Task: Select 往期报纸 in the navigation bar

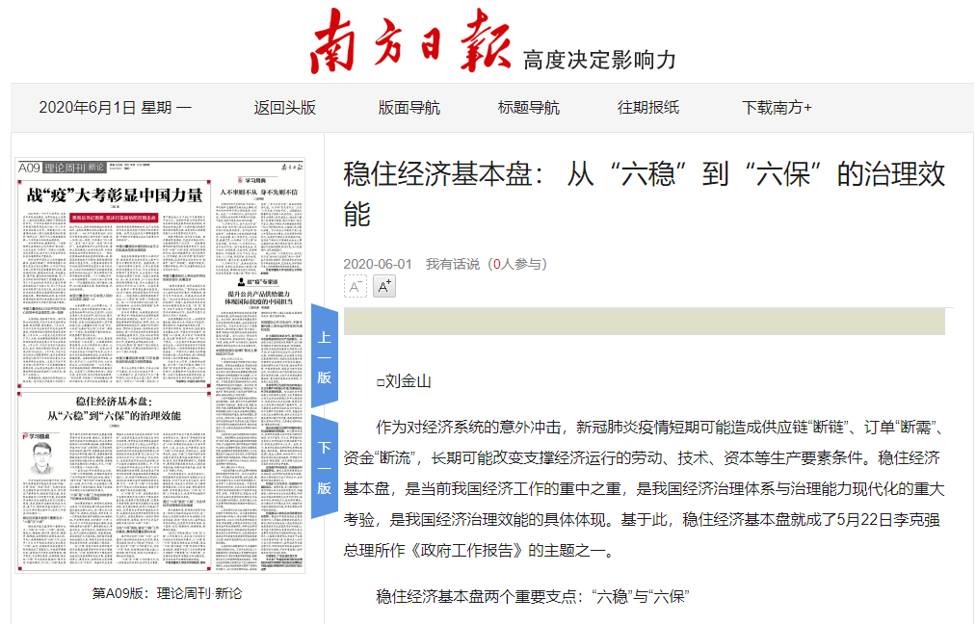Action: point(647,107)
